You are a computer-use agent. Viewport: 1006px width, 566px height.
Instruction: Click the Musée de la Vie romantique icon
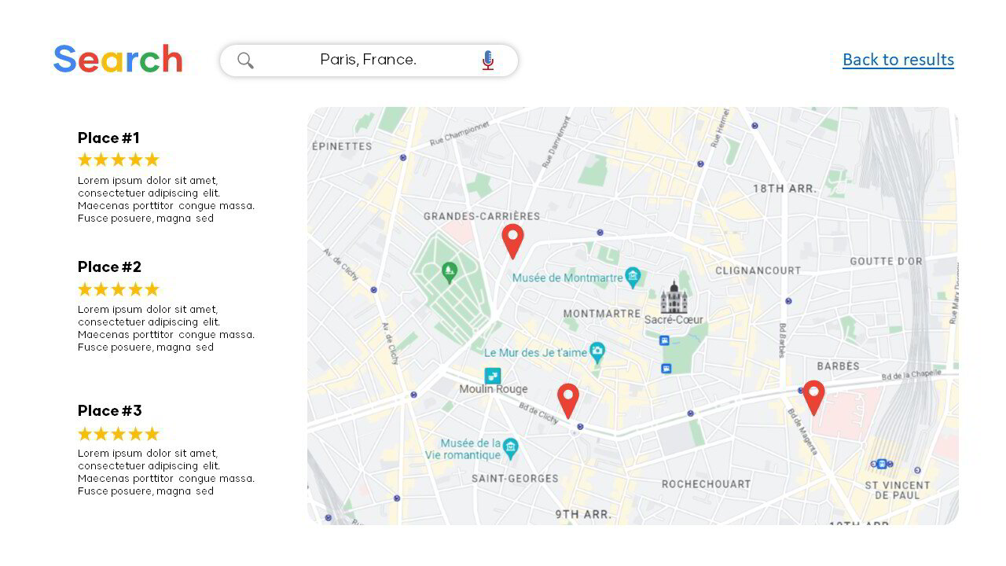[x=511, y=448]
